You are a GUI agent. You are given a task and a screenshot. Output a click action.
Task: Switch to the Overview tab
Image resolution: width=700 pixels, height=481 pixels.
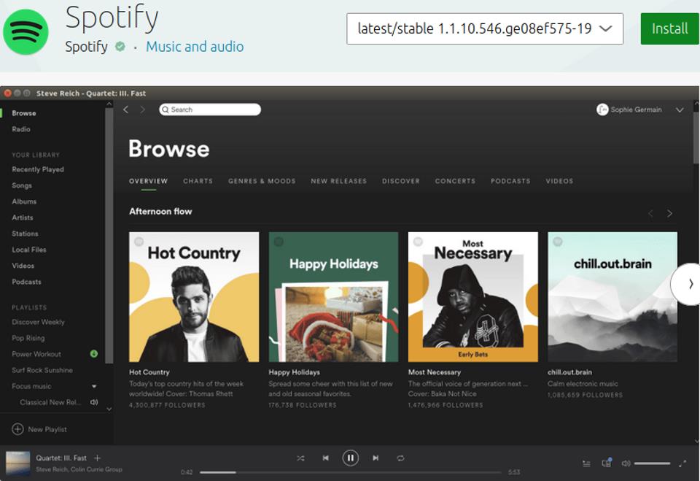(148, 181)
